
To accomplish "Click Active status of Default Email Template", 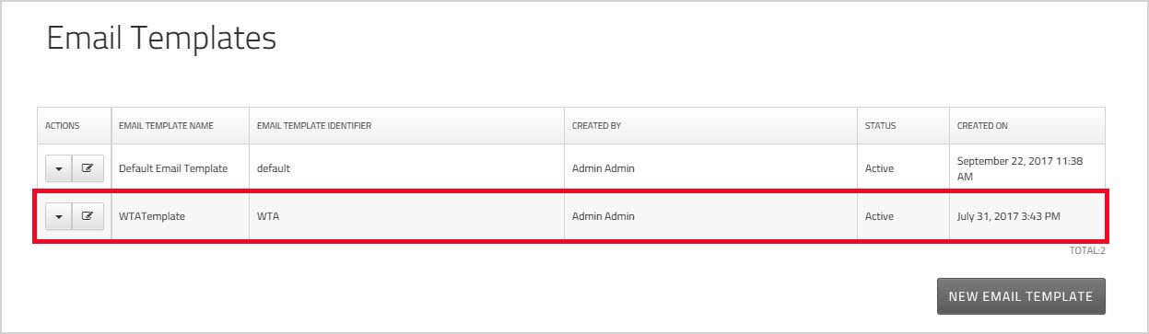I will click(879, 168).
